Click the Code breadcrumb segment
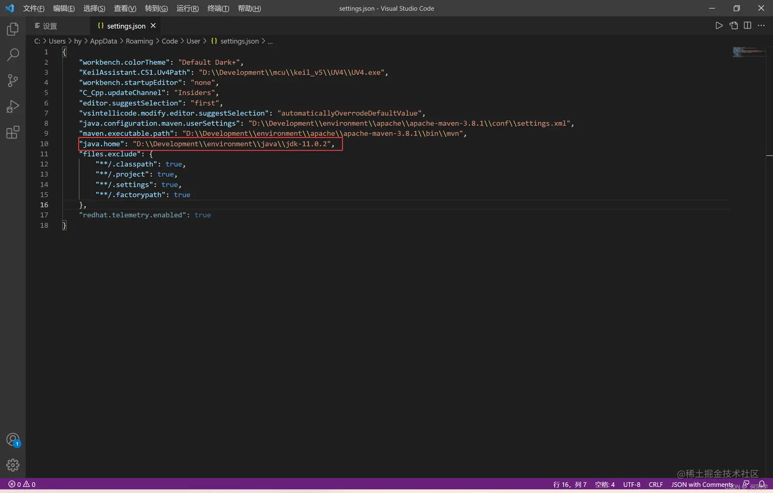 [170, 41]
